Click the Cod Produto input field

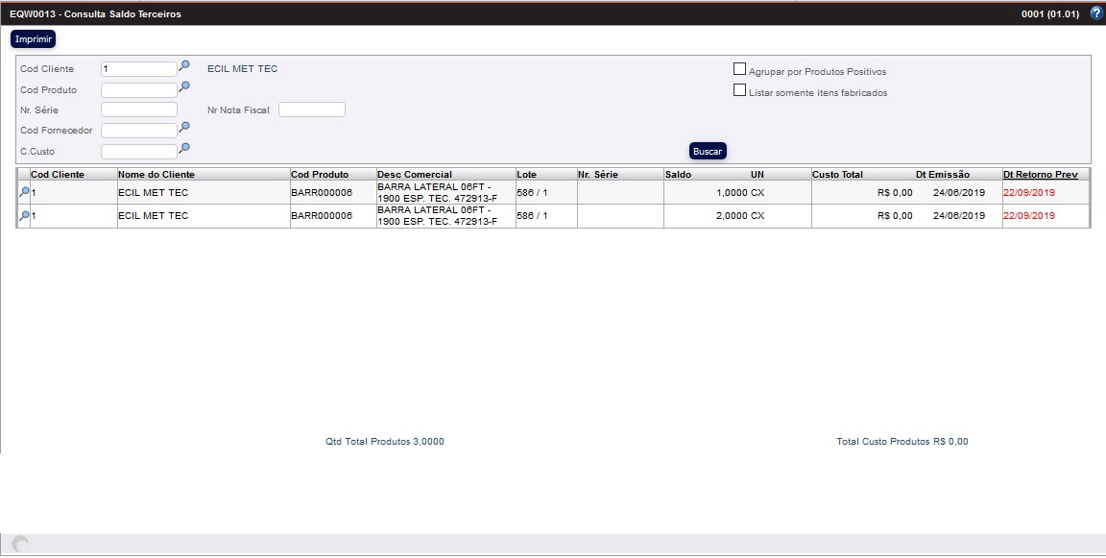coord(138,90)
